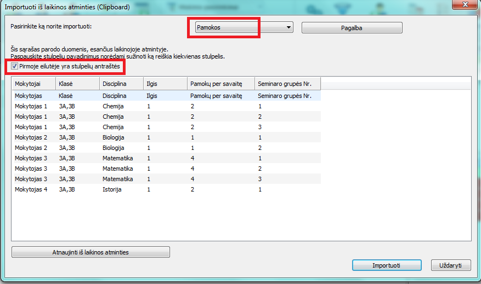Click the Importuoti button
Screen dimensions: 481x284
pos(387,265)
